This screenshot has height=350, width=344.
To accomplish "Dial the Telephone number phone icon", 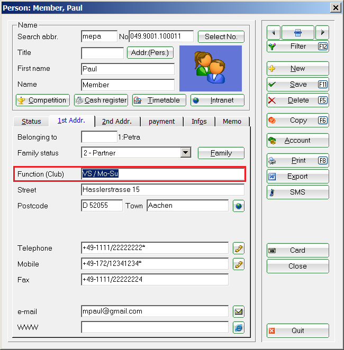I will (239, 248).
